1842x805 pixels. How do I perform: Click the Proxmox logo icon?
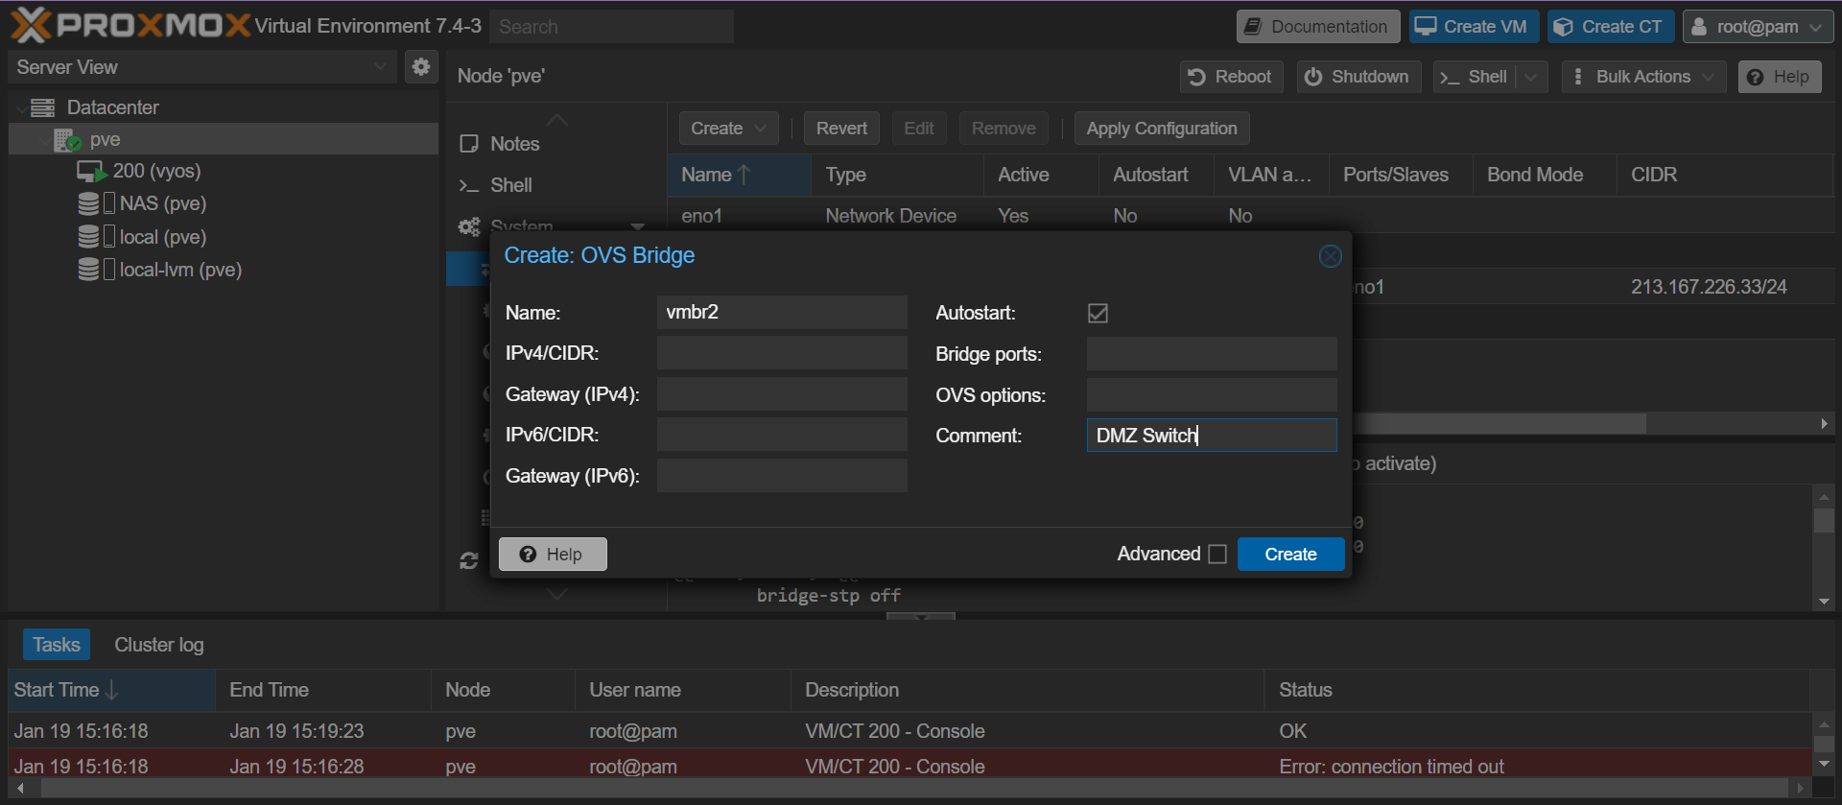30,25
